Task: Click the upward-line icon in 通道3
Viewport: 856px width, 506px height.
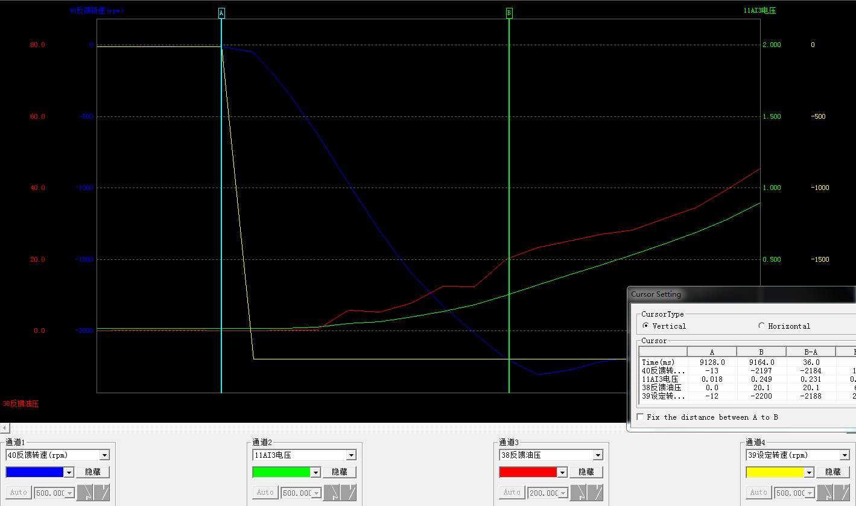Action: 595,493
